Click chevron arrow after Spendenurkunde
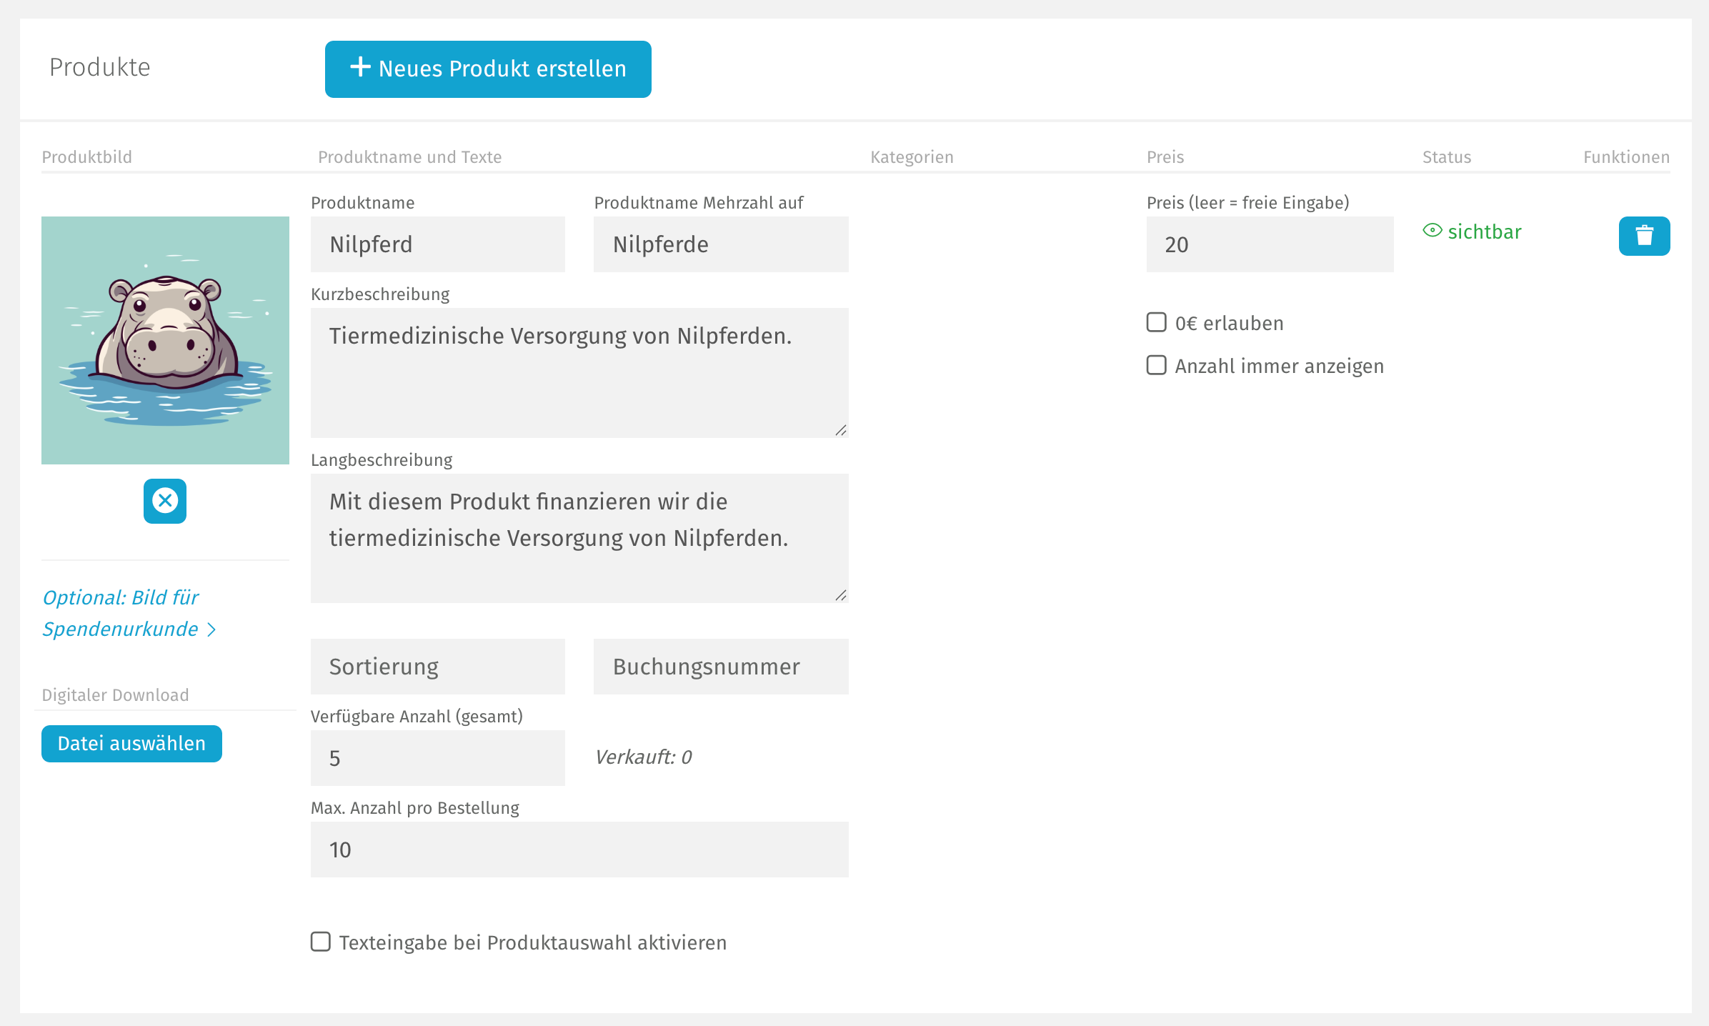Viewport: 1709px width, 1026px height. [211, 629]
